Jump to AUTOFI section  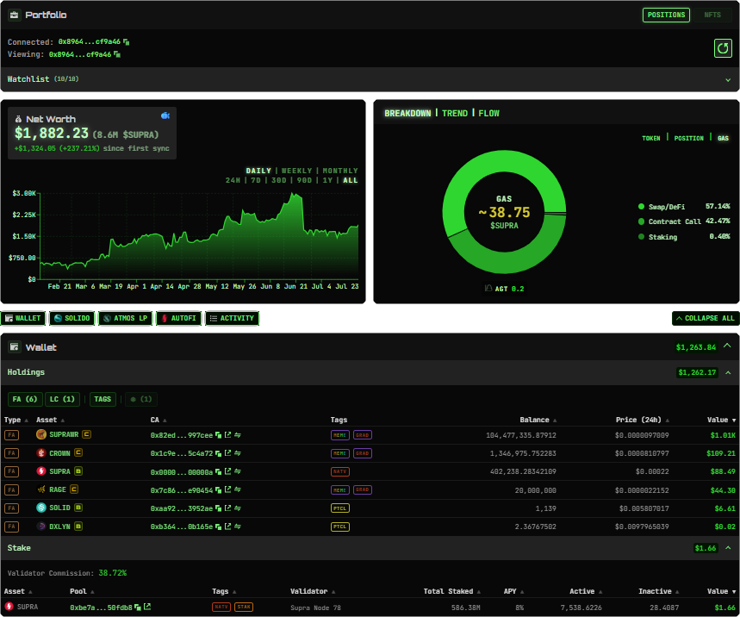point(179,319)
